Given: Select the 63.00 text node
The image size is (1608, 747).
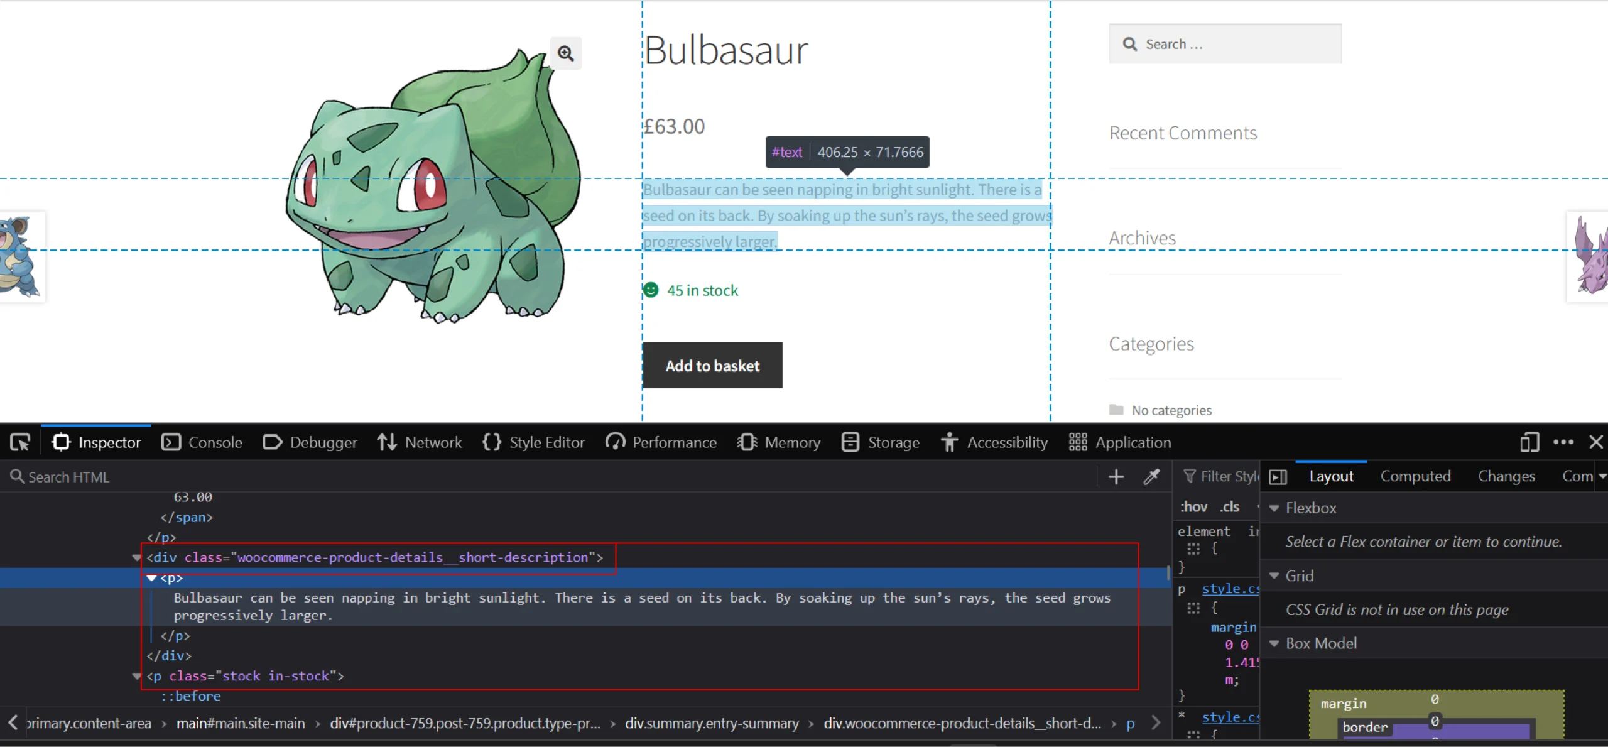Looking at the screenshot, I should [193, 497].
